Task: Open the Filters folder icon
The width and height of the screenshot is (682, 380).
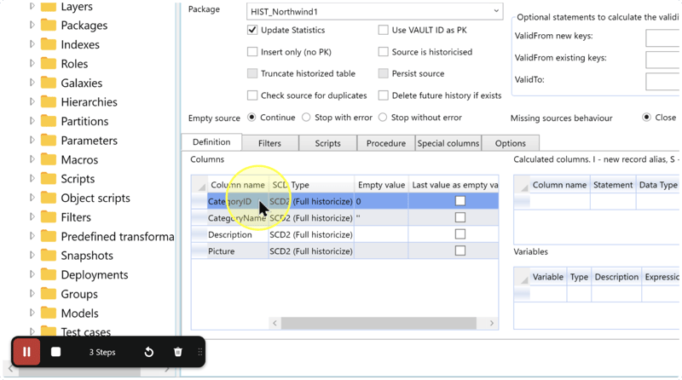Action: coord(49,217)
